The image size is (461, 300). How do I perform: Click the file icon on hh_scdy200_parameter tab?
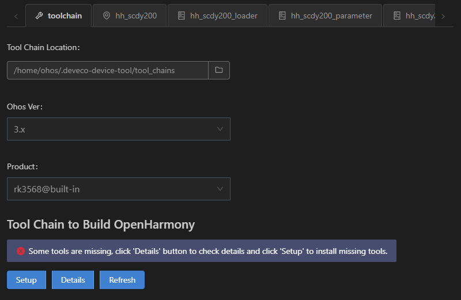pos(282,16)
